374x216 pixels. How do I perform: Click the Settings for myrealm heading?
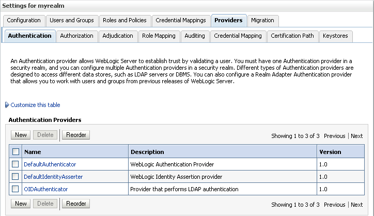pyautogui.click(x=33, y=6)
